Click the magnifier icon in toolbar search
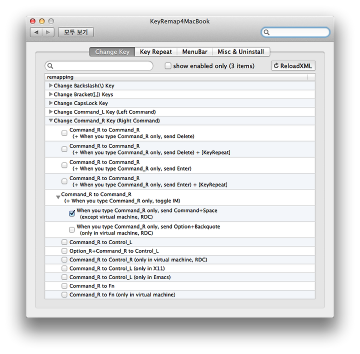The image size is (360, 354). 266,32
